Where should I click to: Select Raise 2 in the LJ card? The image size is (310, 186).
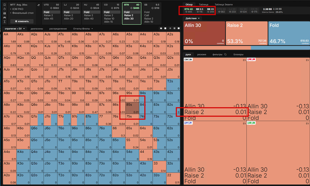pos(68,15)
